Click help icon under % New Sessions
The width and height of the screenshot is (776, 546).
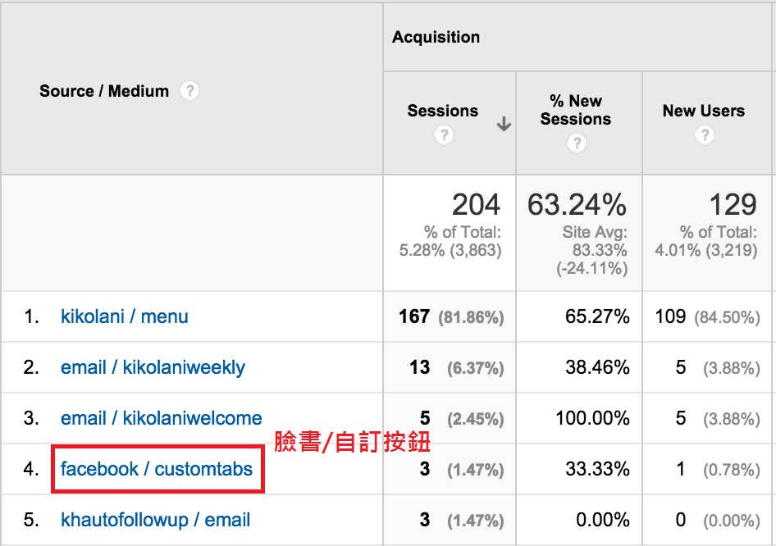coord(577,143)
